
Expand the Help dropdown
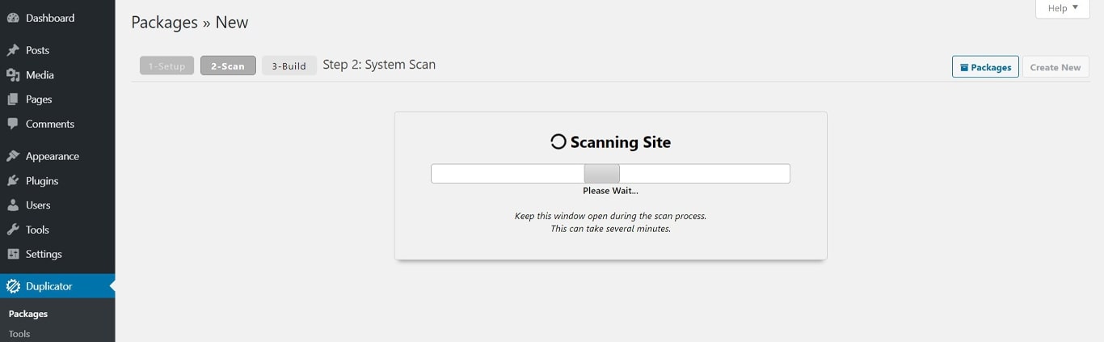(x=1063, y=8)
